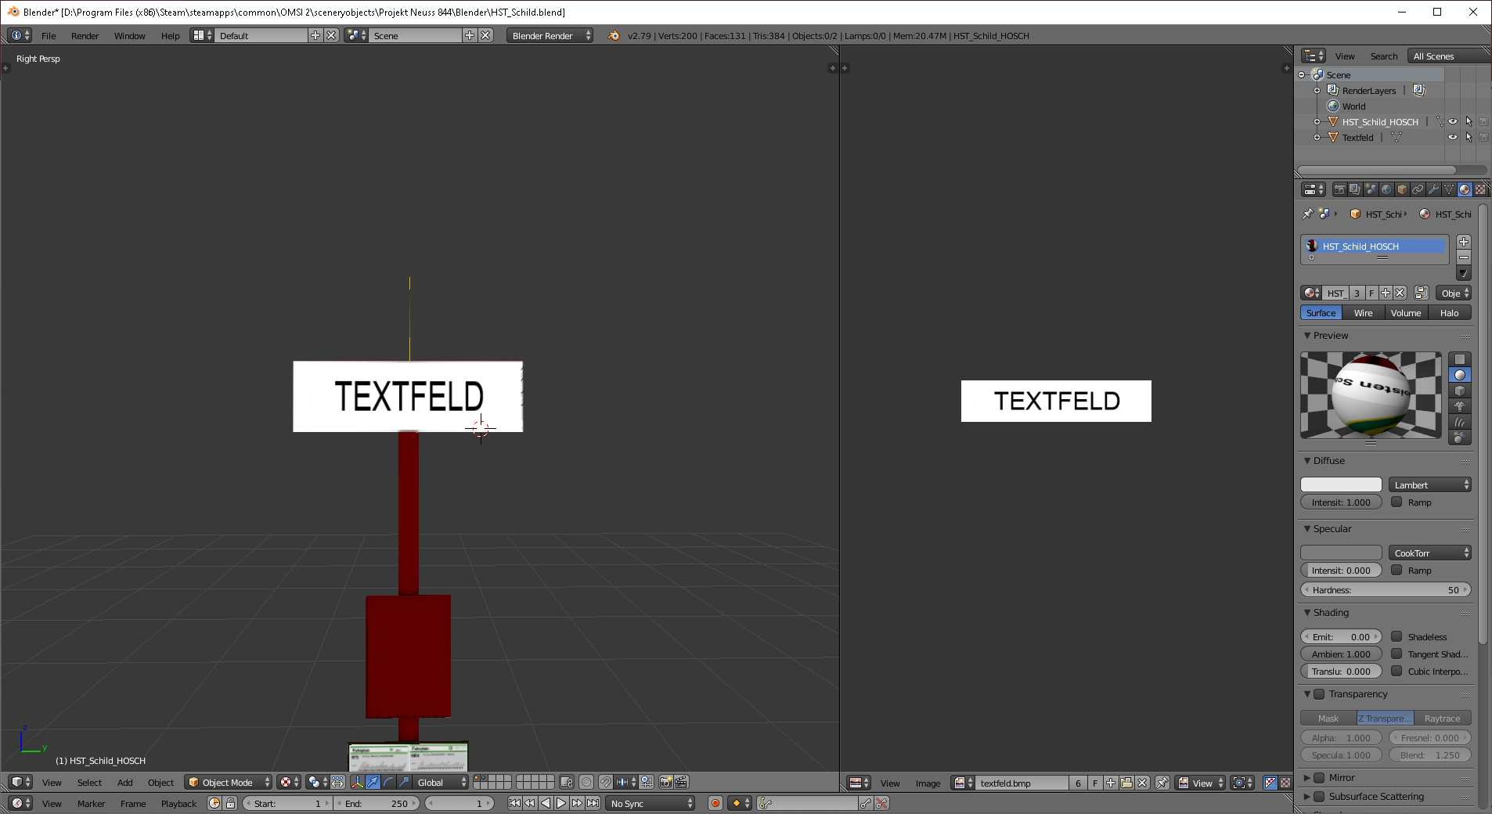1492x814 pixels.
Task: Open the Lambert diffuse shader dropdown
Action: 1430,485
